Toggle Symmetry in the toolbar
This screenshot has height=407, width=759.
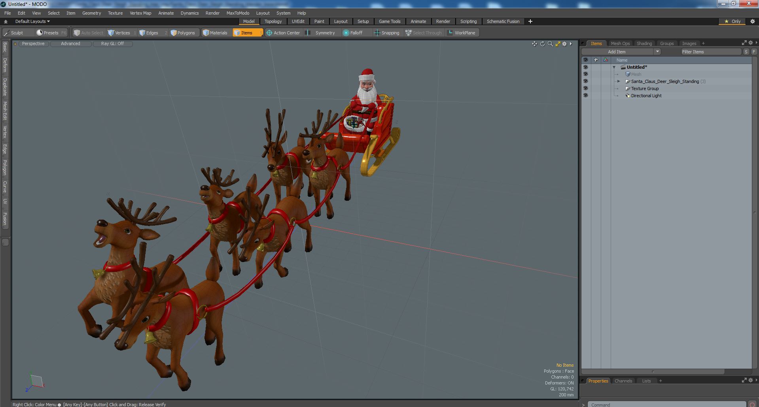pyautogui.click(x=322, y=33)
